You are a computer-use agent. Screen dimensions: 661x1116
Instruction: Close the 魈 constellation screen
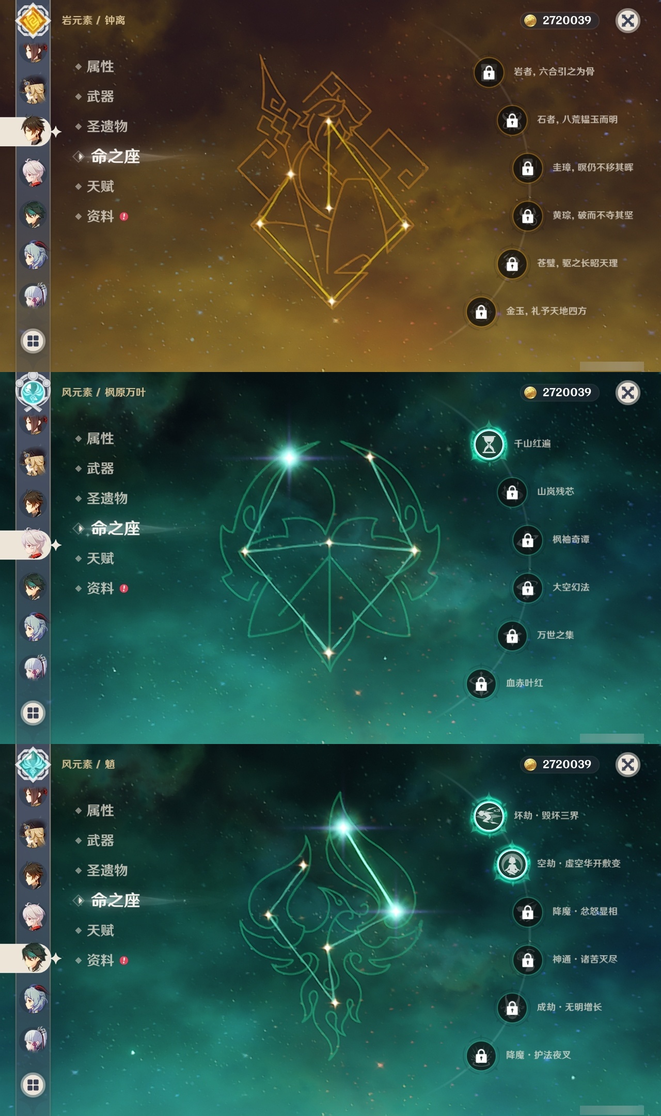[x=628, y=765]
